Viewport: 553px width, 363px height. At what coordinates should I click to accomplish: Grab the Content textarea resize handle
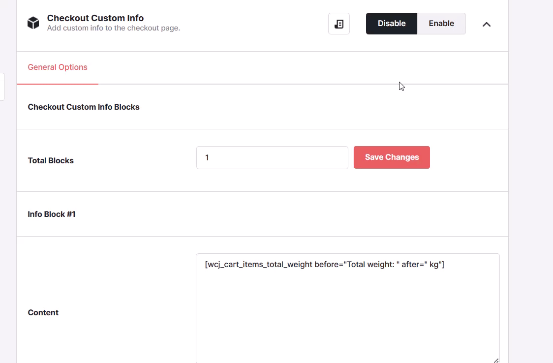496,361
